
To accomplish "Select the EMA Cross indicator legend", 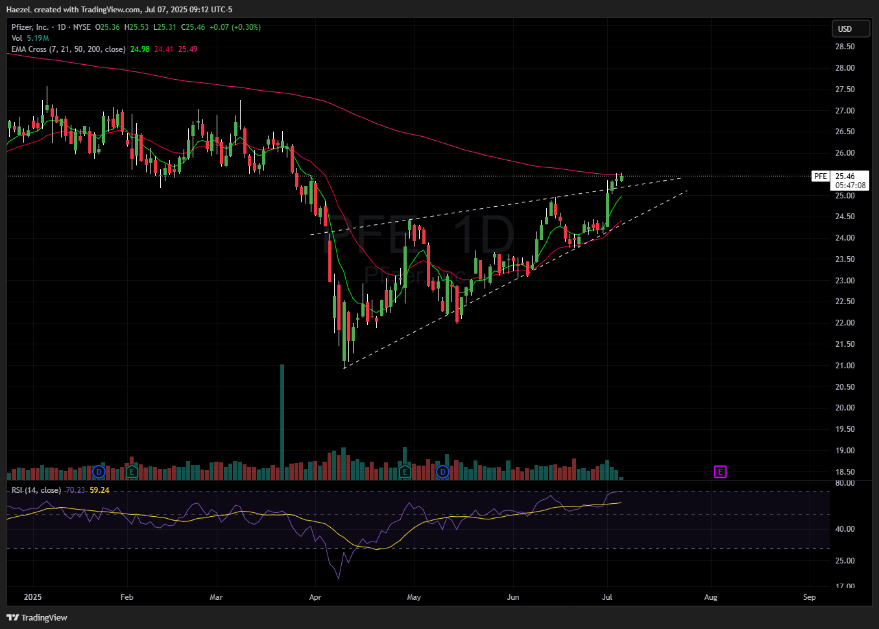I will (68, 49).
